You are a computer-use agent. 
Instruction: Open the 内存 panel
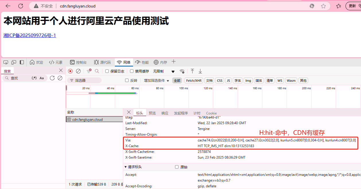click(160, 62)
